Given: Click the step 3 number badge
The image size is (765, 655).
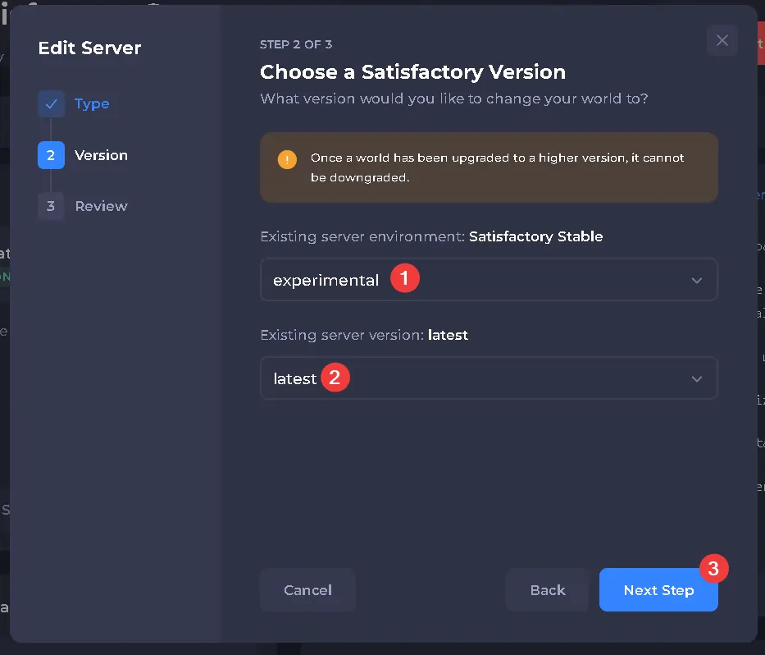Looking at the screenshot, I should 51,206.
